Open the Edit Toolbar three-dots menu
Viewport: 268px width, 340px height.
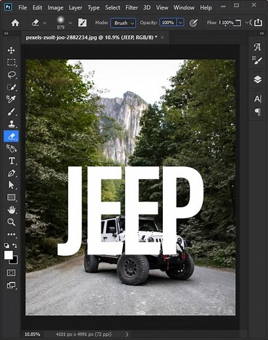tap(11, 235)
